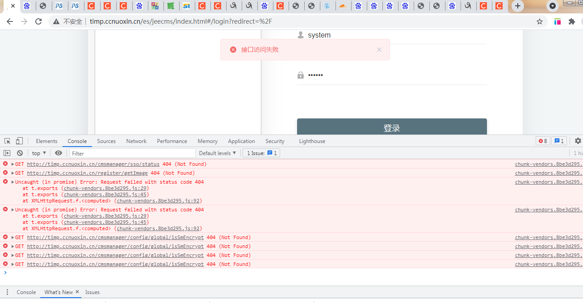Reload the page
The width and height of the screenshot is (583, 303).
(x=38, y=21)
